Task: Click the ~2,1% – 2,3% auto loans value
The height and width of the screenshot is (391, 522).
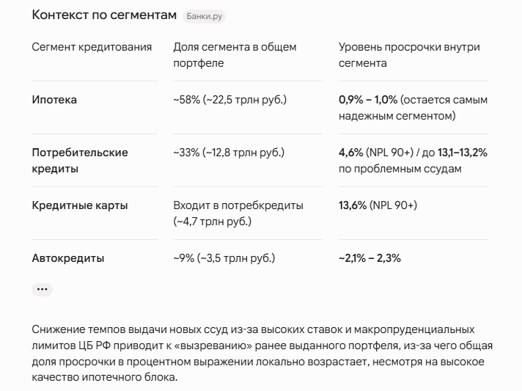Action: pos(370,258)
